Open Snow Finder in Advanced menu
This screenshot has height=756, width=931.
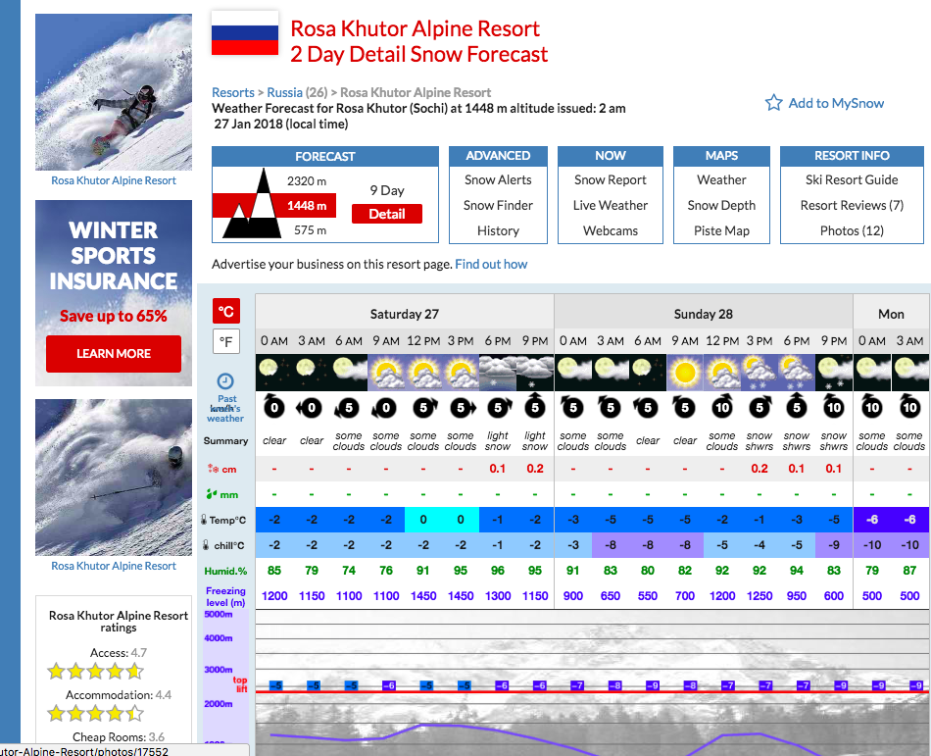498,206
